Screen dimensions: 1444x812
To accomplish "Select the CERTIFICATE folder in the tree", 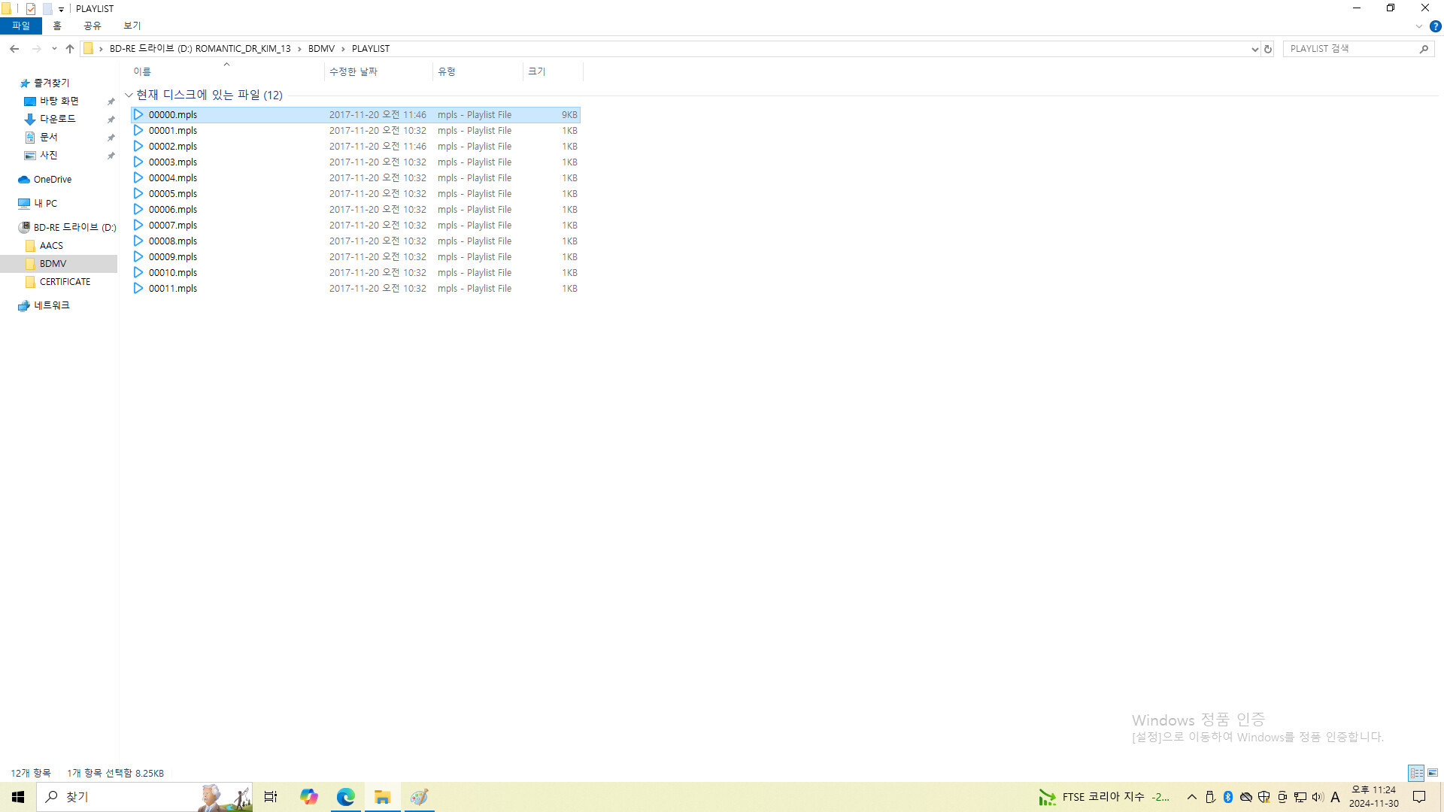I will click(65, 282).
